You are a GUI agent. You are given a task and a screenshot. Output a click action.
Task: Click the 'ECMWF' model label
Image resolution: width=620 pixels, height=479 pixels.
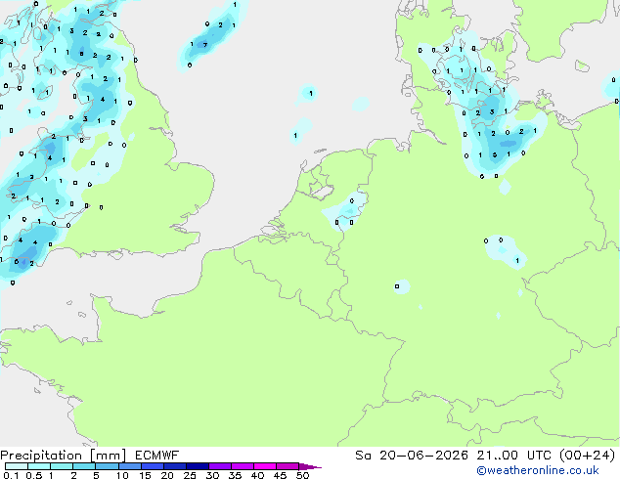tap(157, 456)
